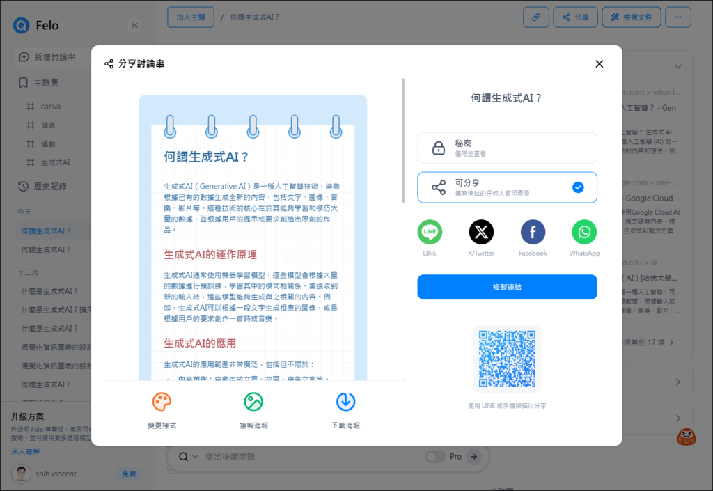Click the share icon beside 分享討論串 title
Screen dimensions: 713x491
point(109,64)
